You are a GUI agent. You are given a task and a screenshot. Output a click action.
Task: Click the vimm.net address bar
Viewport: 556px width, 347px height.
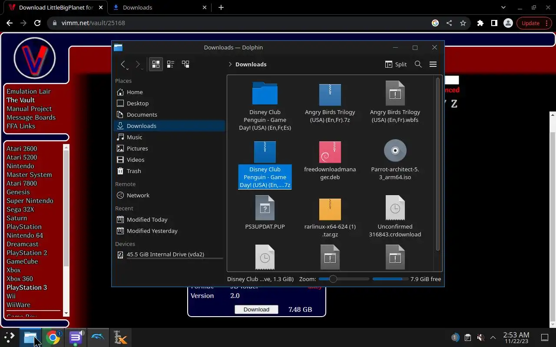coord(239,23)
